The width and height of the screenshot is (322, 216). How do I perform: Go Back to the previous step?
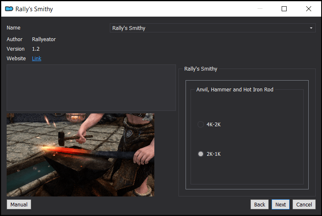click(x=260, y=204)
